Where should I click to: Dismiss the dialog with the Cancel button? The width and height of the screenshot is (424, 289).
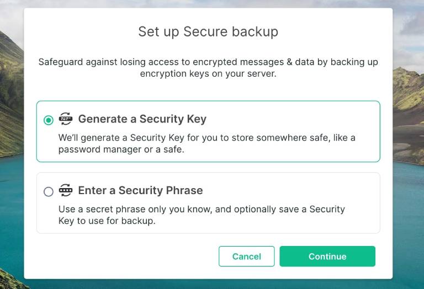point(247,256)
